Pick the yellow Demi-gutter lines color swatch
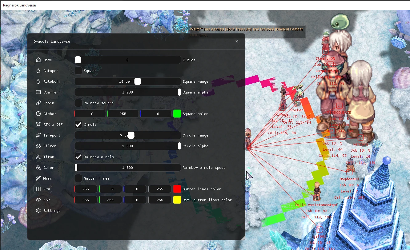The width and height of the screenshot is (410, 250). click(177, 200)
